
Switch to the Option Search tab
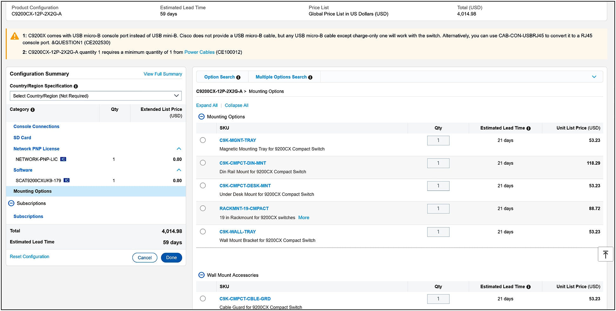[x=219, y=77]
